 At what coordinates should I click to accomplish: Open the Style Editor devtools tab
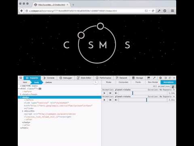point(84,78)
